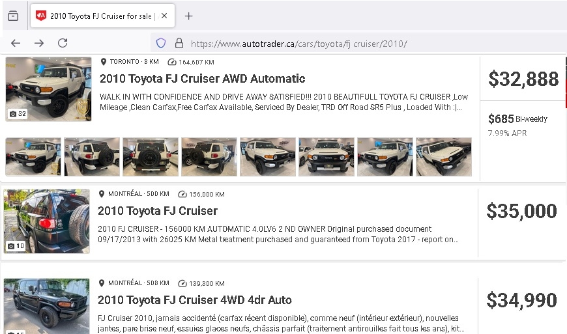
Task: Click the odometer icon beside 139,300 KM
Action: tap(182, 283)
